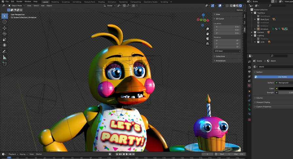293x159 pixels.
Task: Toggle viewport gizmos button
Action: click(213, 6)
